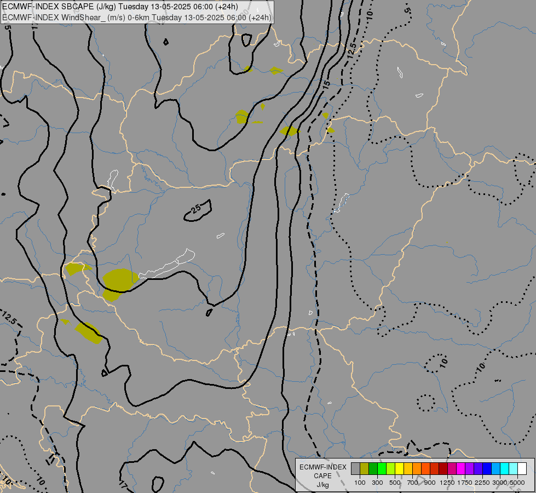Pick the yellow-green legend swatch
Image resolution: width=536 pixels, height=493 pixels.
point(391,468)
